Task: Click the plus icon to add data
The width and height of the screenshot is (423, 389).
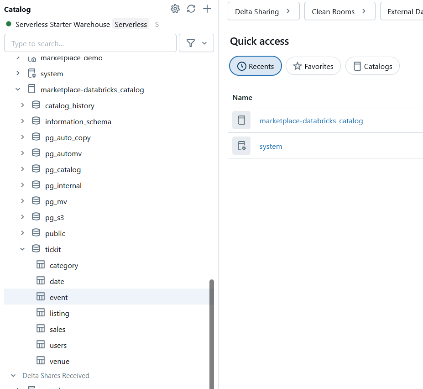Action: [x=207, y=9]
